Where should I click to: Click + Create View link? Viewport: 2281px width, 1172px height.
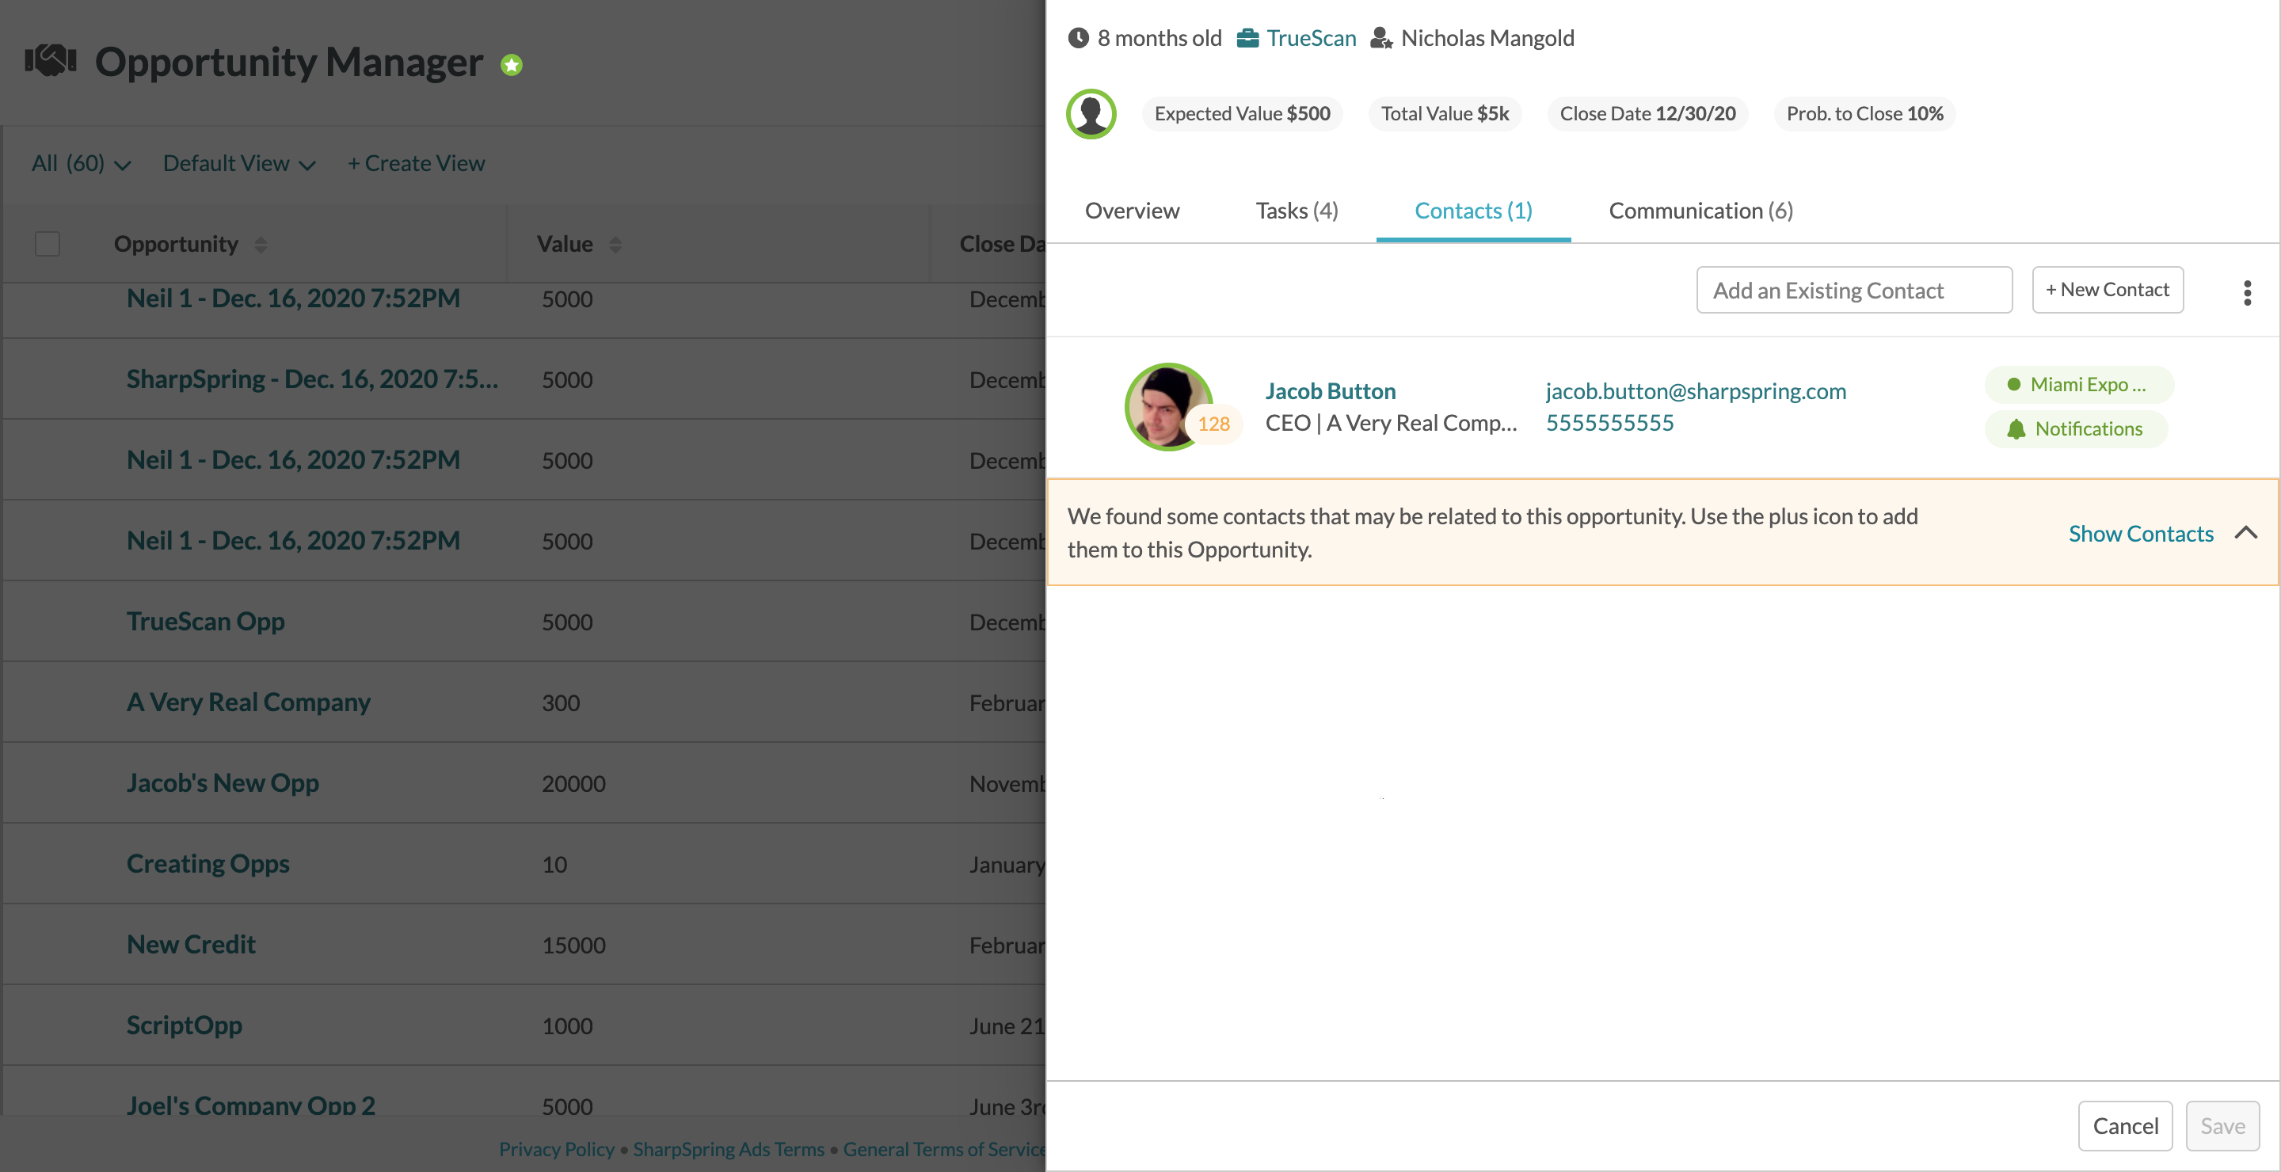[416, 164]
